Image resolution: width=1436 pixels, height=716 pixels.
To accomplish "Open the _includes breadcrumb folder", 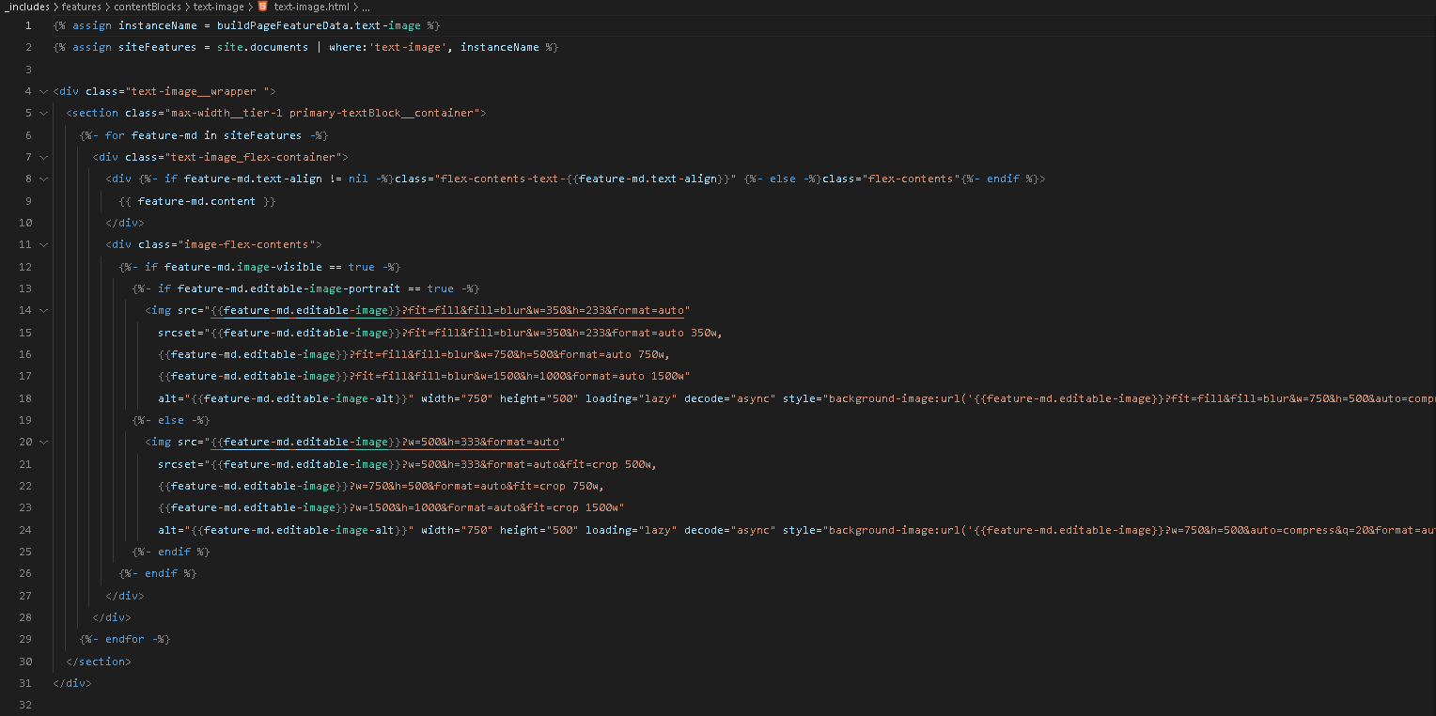I will (x=26, y=7).
